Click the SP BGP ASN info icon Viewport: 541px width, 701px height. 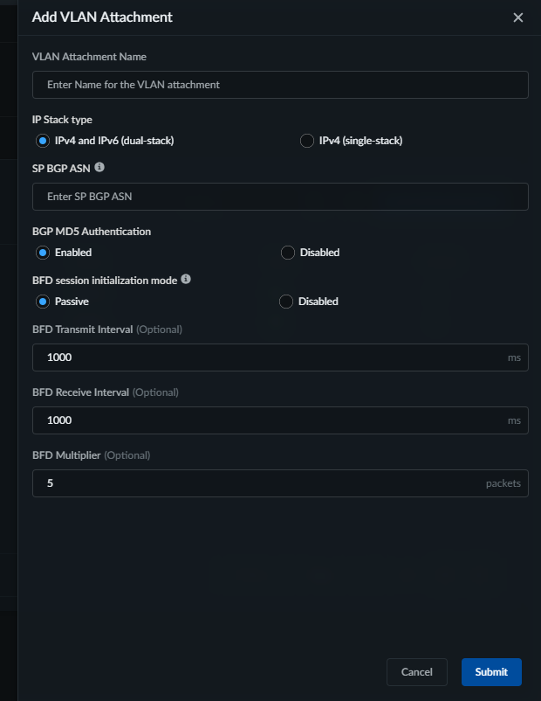point(99,166)
